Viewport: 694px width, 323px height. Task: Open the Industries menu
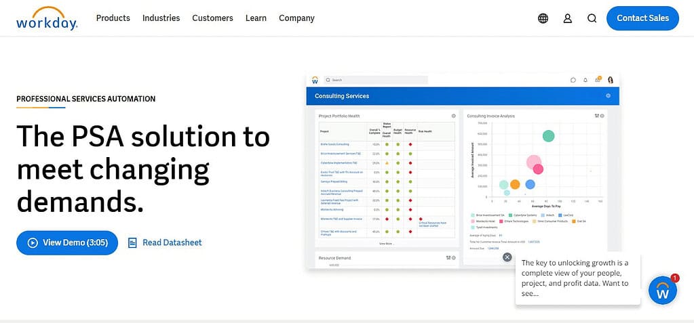pyautogui.click(x=161, y=18)
